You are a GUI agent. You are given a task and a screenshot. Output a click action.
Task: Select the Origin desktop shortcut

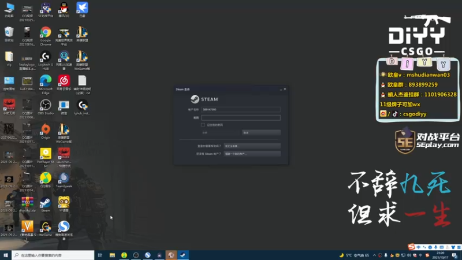[x=46, y=132]
